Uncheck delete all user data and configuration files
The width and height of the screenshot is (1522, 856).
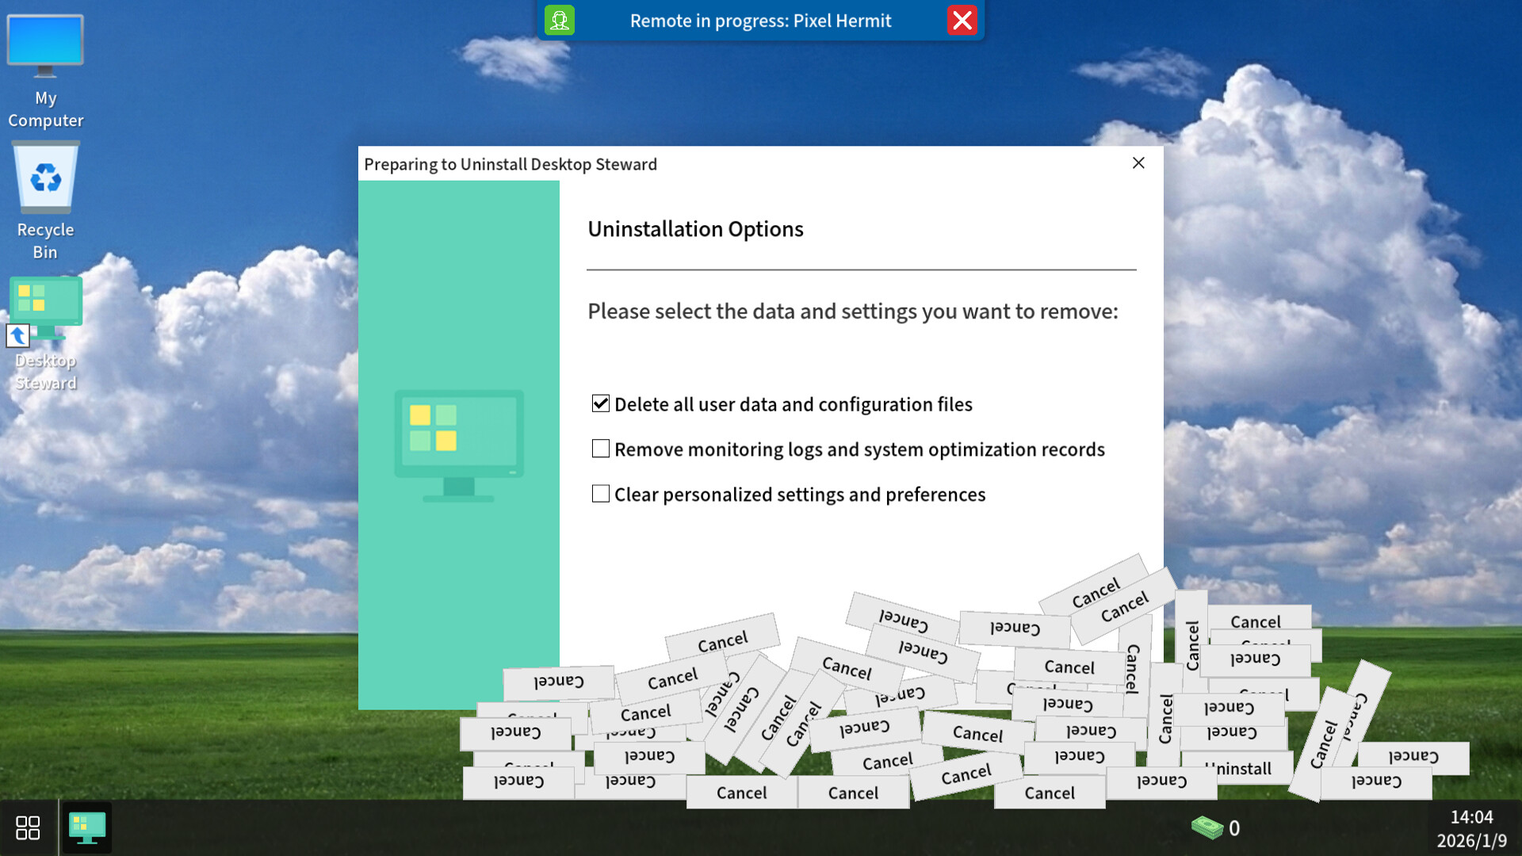point(600,403)
